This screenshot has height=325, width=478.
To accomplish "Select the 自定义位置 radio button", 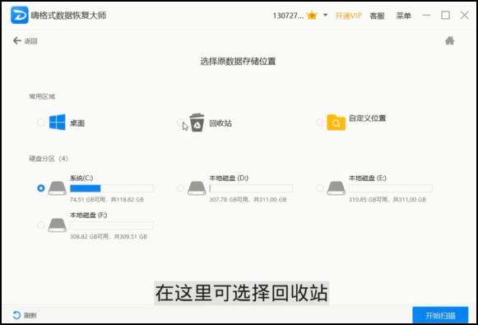I will tap(320, 123).
